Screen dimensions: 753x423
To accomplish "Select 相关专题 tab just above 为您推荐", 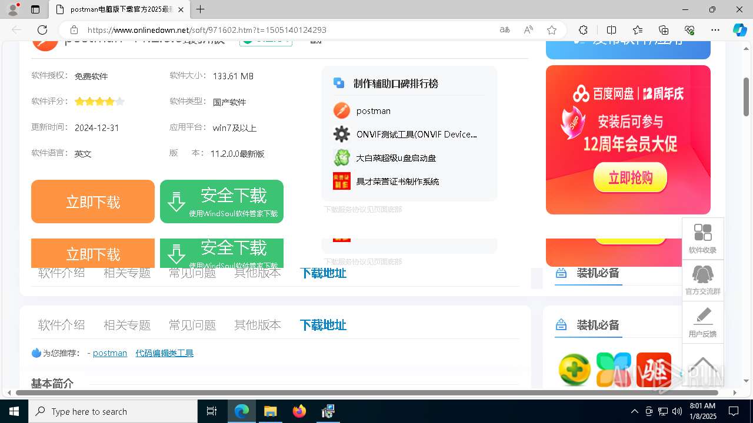I will [x=127, y=325].
